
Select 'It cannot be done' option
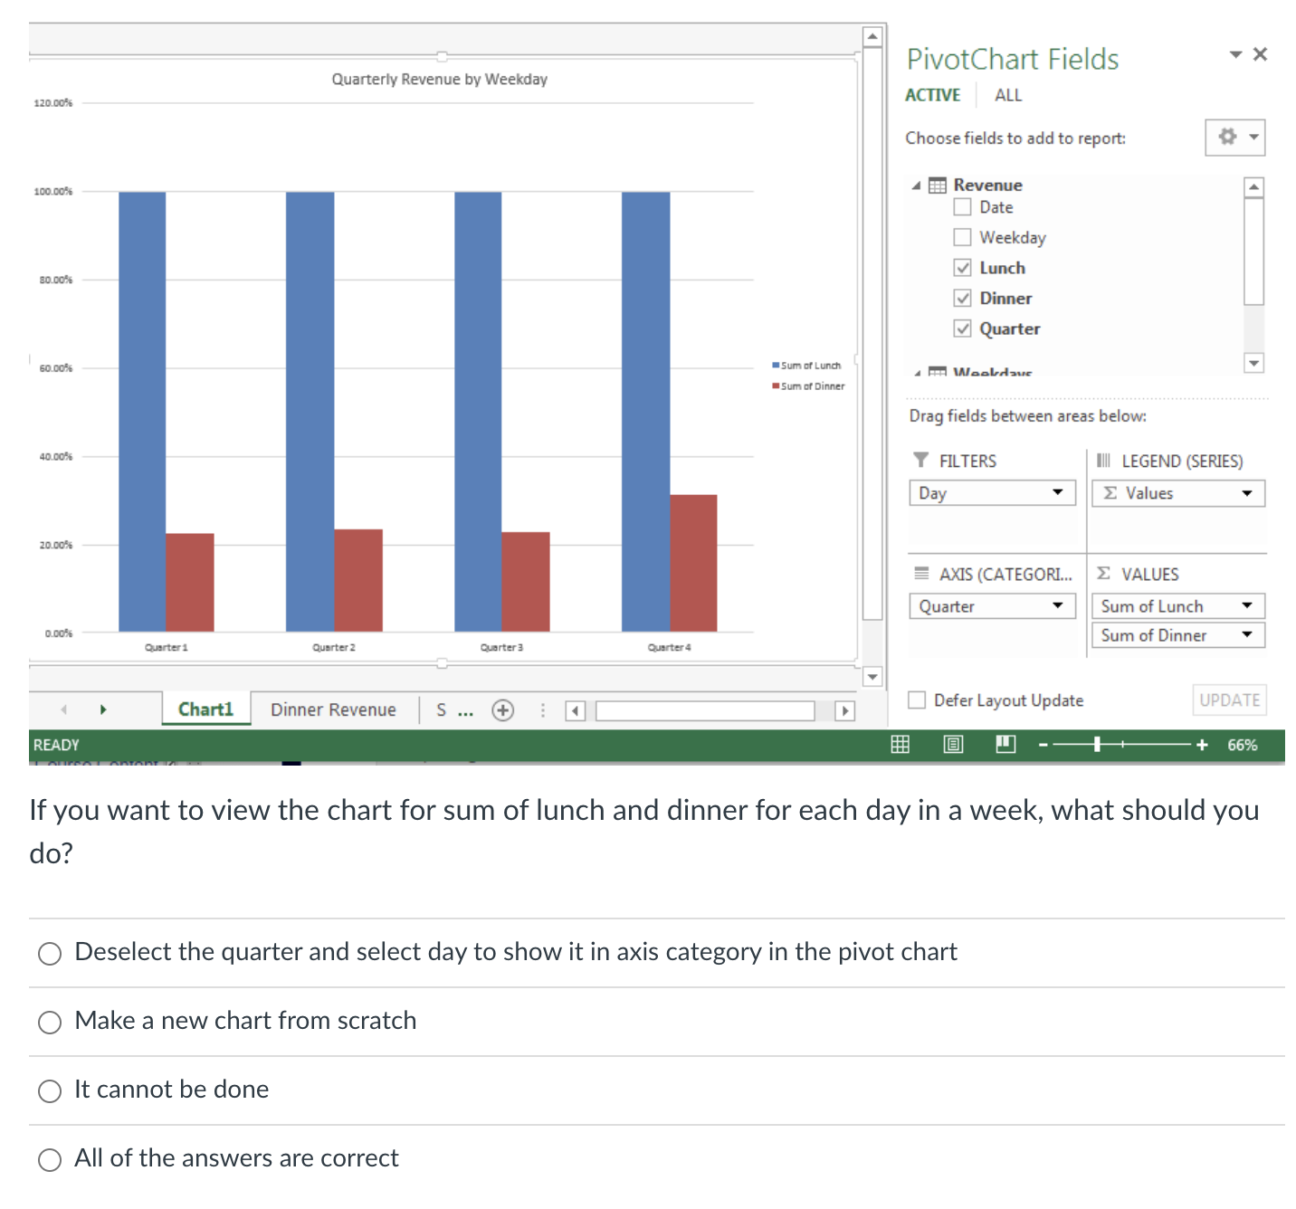50,1090
